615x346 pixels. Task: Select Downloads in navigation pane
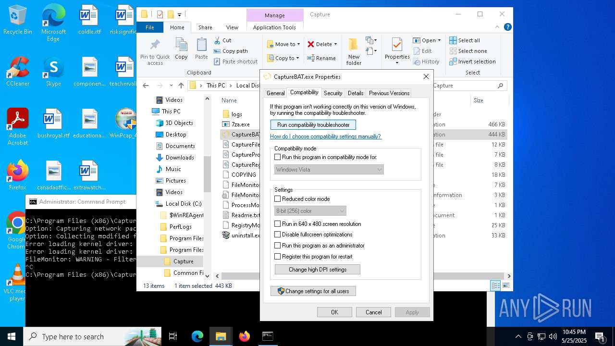coord(180,158)
